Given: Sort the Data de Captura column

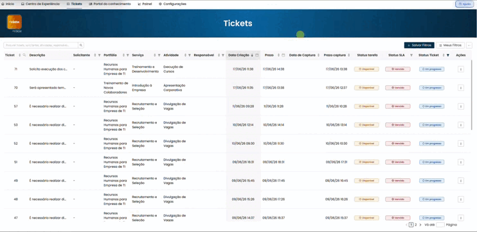Looking at the screenshot, I should 318,55.
